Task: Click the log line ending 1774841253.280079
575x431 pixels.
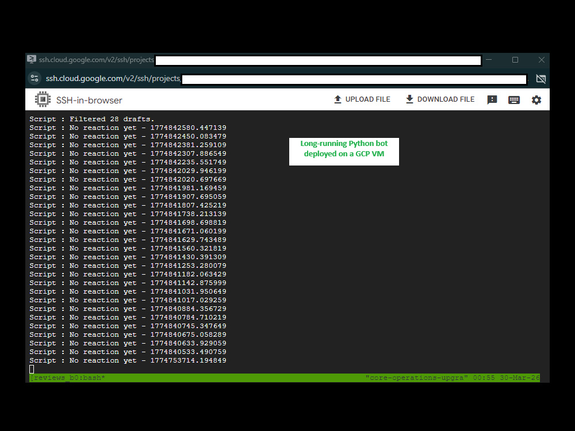Action: click(128, 265)
